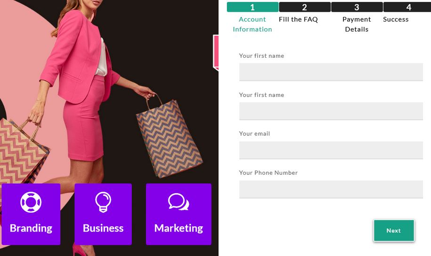The width and height of the screenshot is (431, 256).
Task: Switch to the Fill the FAQ step
Action: (x=298, y=19)
